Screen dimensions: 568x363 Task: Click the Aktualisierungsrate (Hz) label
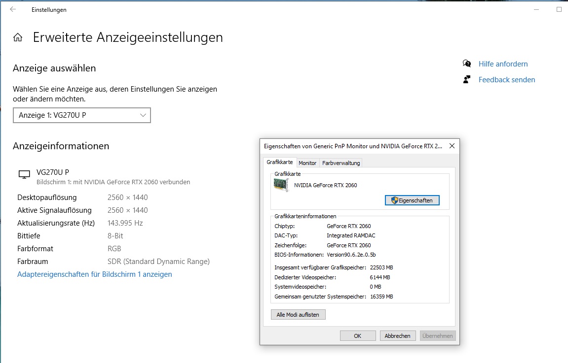tap(56, 223)
